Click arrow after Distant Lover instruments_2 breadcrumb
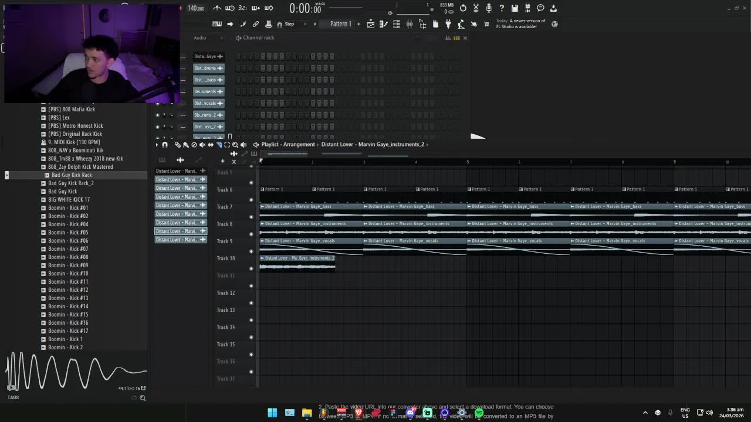751x422 pixels. 427,144
